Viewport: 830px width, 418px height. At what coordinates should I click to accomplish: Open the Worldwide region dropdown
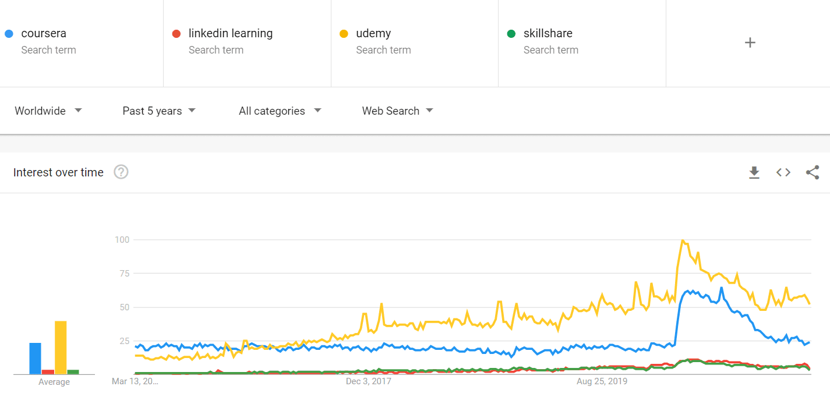48,111
